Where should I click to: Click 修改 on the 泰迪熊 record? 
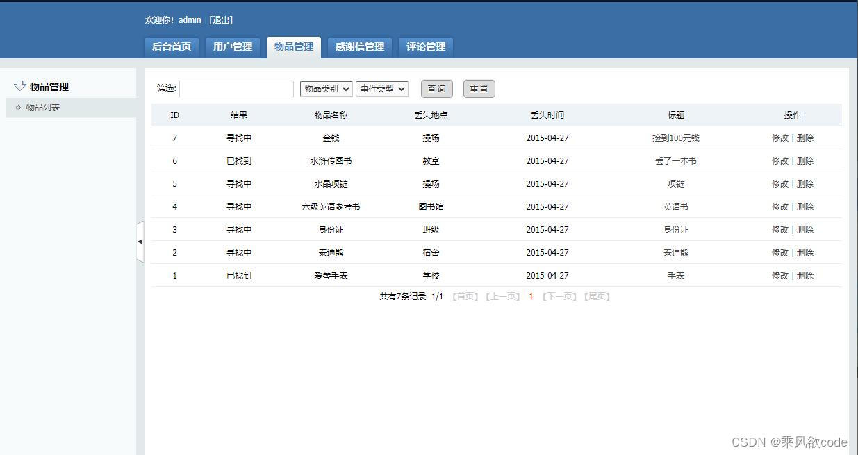coord(779,252)
